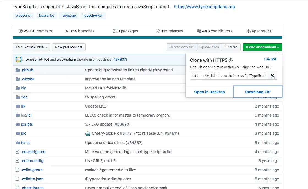
Task: Copy the clone URL to clipboard
Action: pos(272,76)
